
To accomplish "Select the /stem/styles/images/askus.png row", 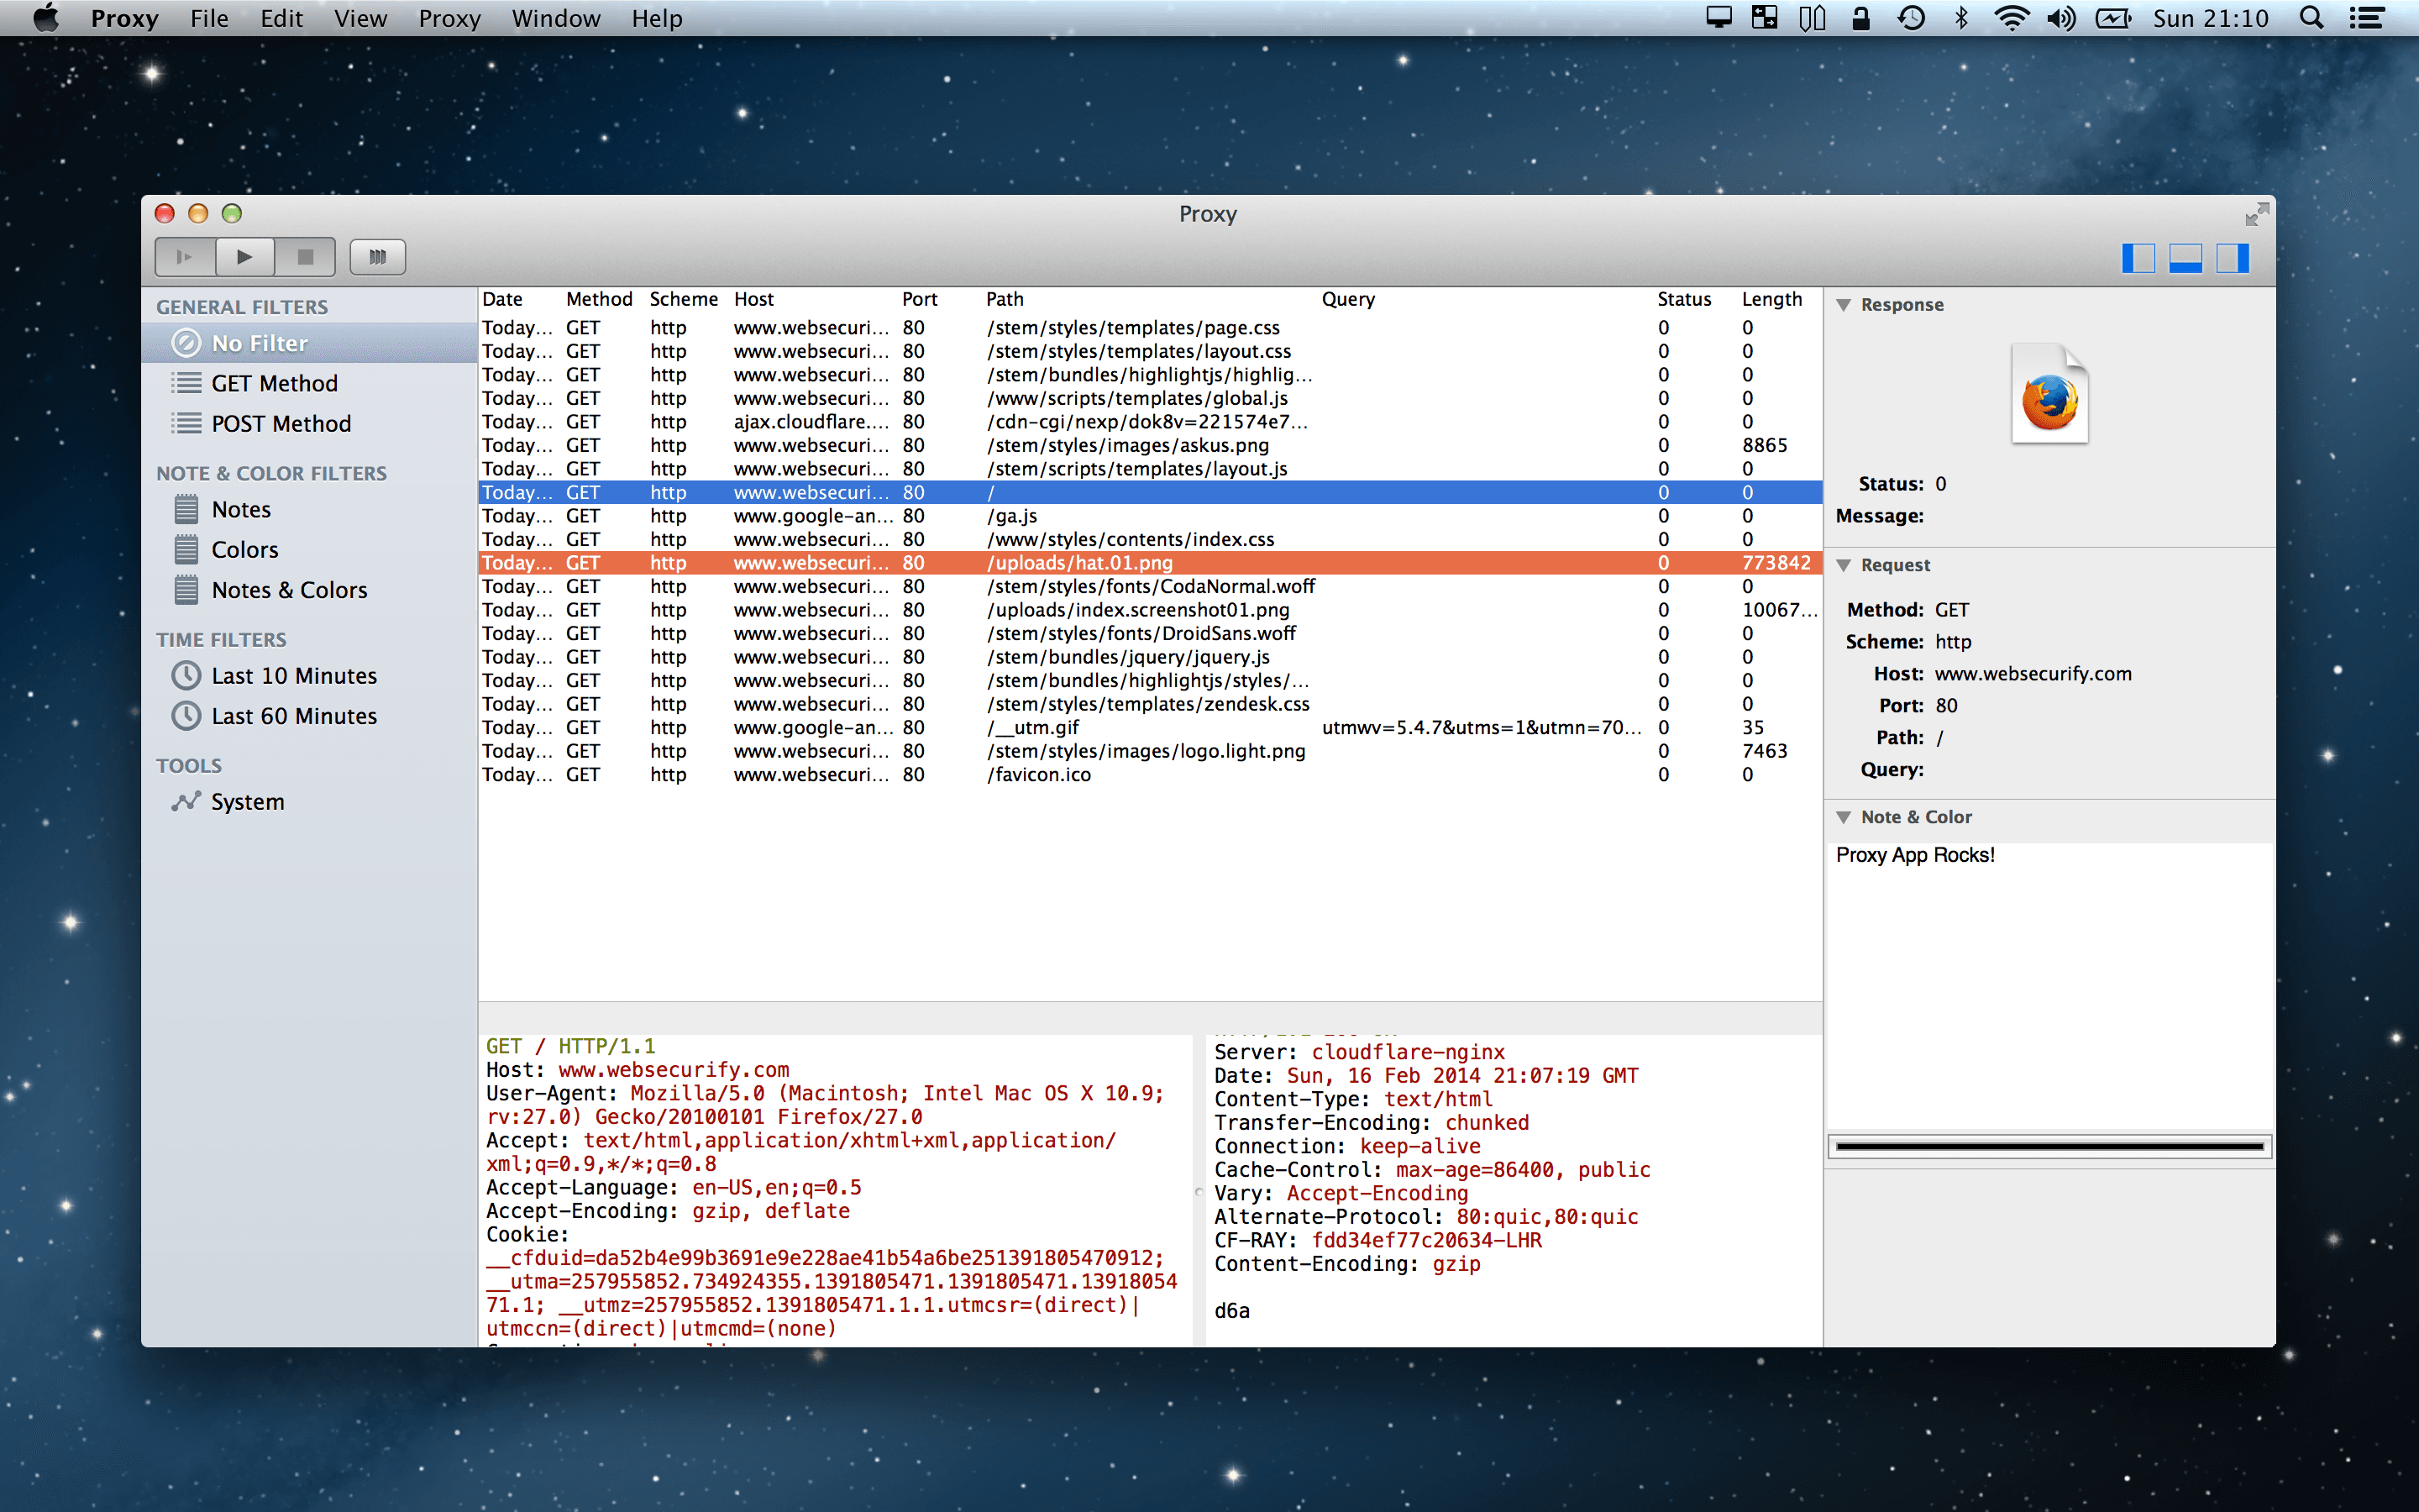I will pyautogui.click(x=1150, y=445).
